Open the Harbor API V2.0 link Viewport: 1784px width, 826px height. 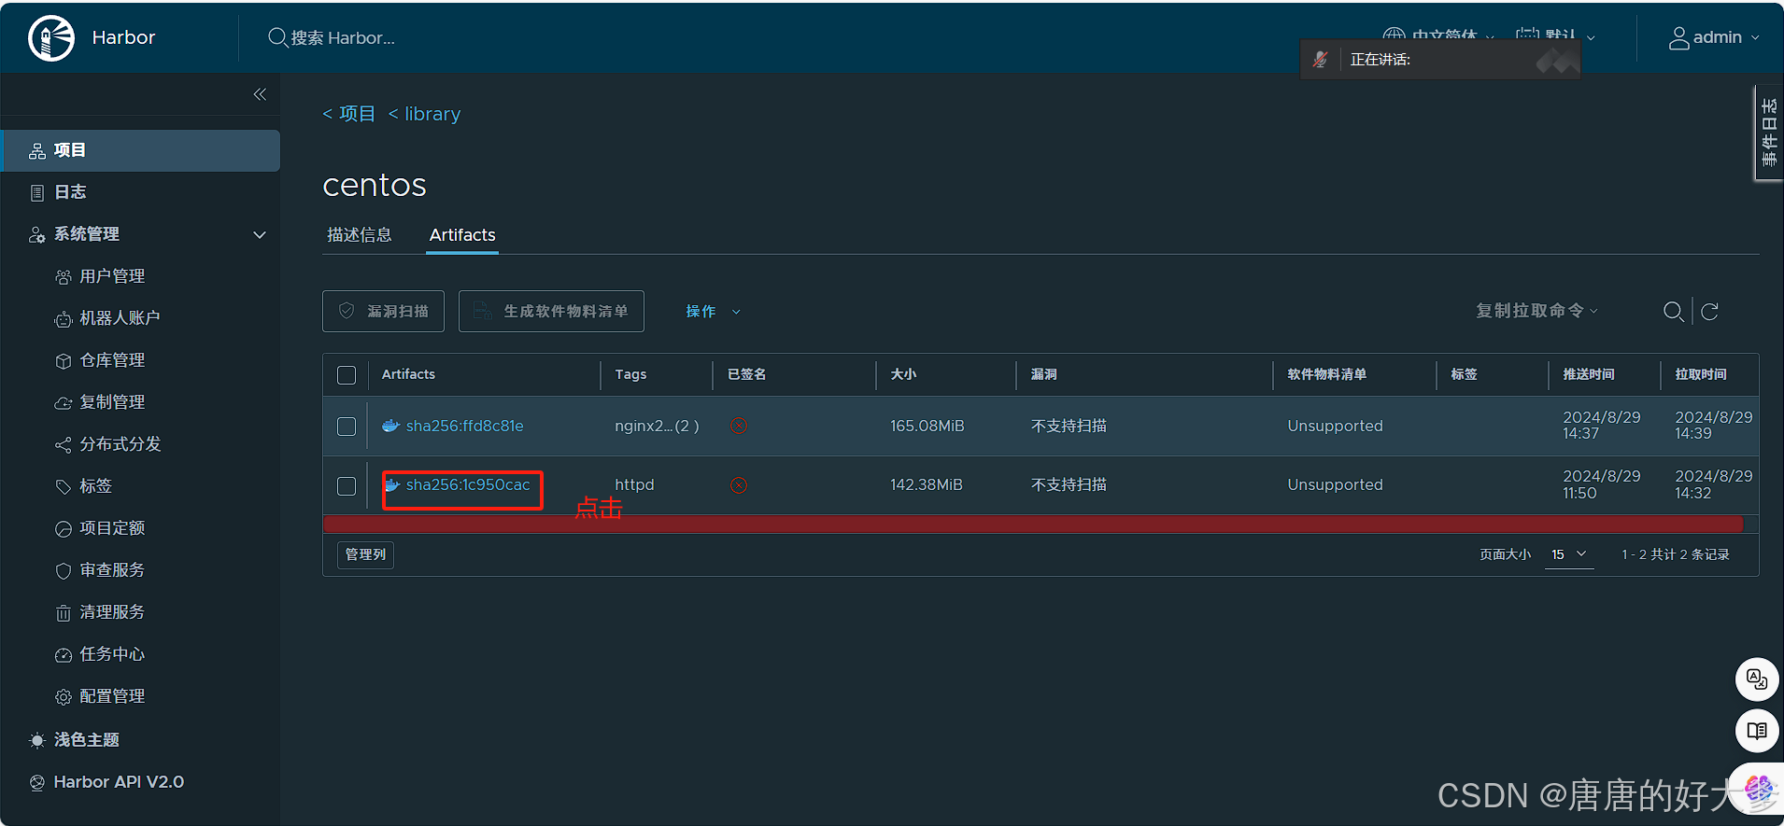pos(119,782)
